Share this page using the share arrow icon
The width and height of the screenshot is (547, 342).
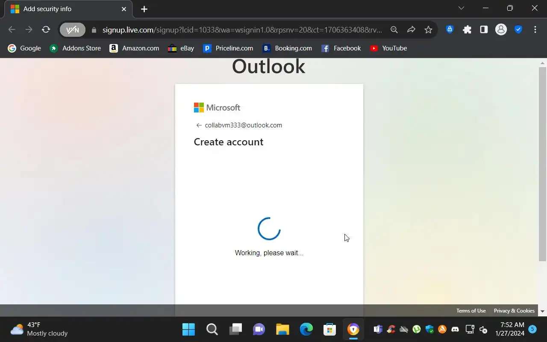411,29
